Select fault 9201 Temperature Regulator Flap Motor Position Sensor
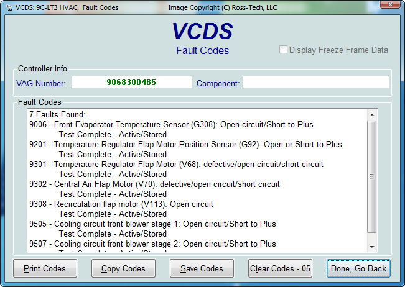The width and height of the screenshot is (405, 287). click(185, 144)
